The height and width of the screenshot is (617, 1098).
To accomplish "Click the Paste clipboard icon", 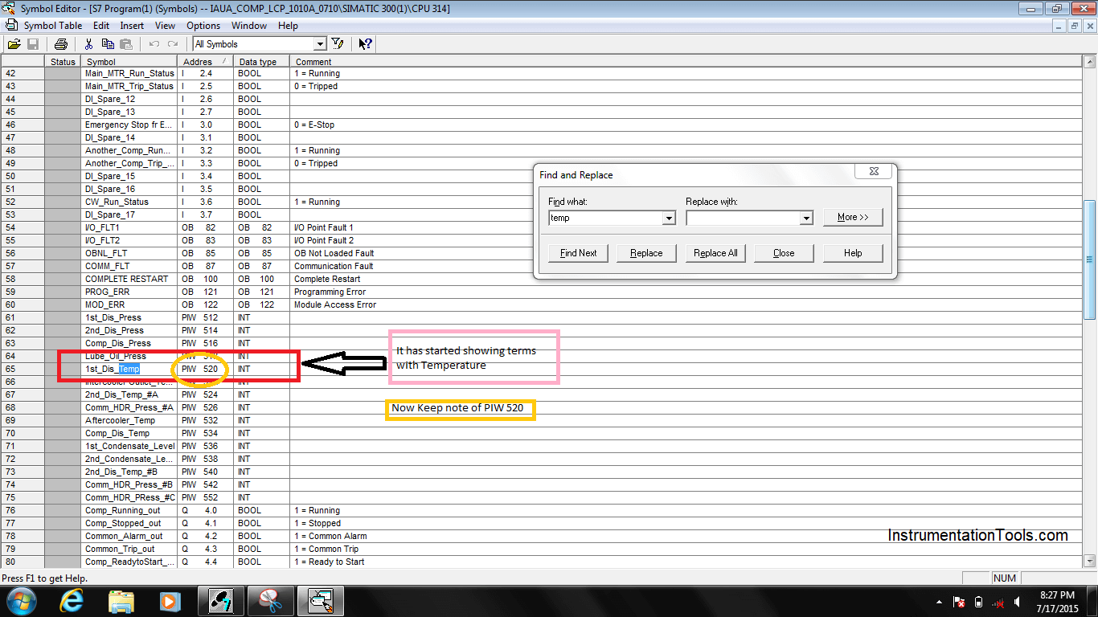I will [x=125, y=44].
